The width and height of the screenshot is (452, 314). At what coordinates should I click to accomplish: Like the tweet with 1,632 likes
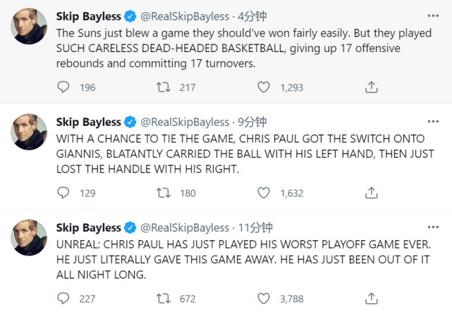coord(264,193)
